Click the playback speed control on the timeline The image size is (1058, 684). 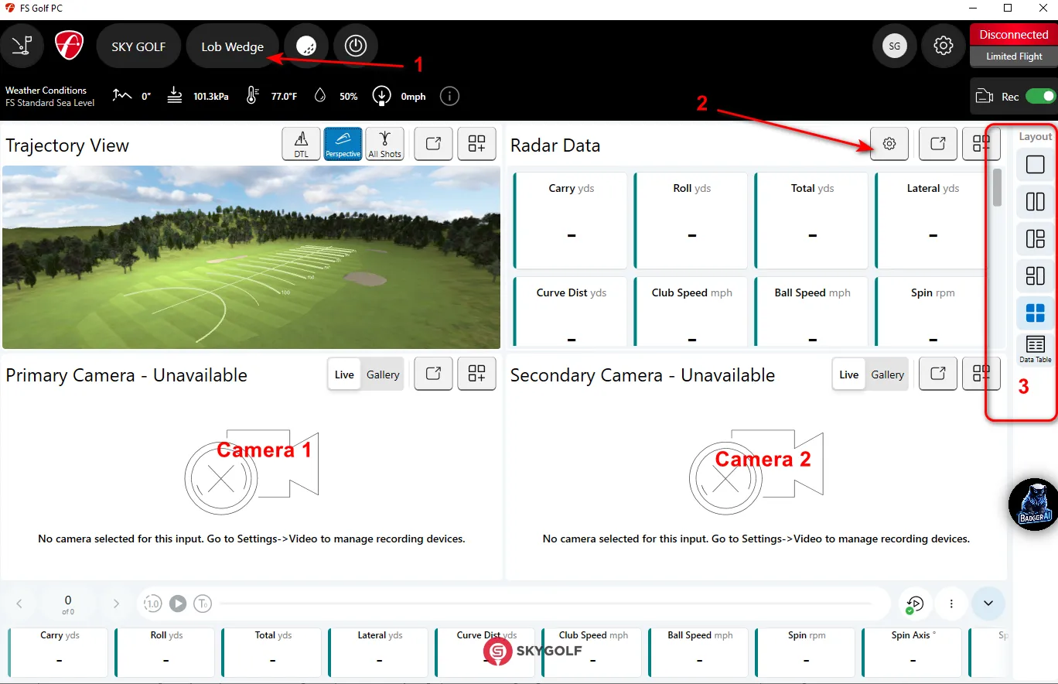(x=152, y=604)
